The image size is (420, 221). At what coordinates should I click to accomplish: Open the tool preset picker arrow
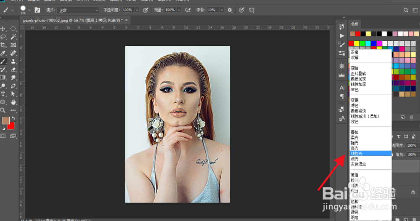coord(12,10)
